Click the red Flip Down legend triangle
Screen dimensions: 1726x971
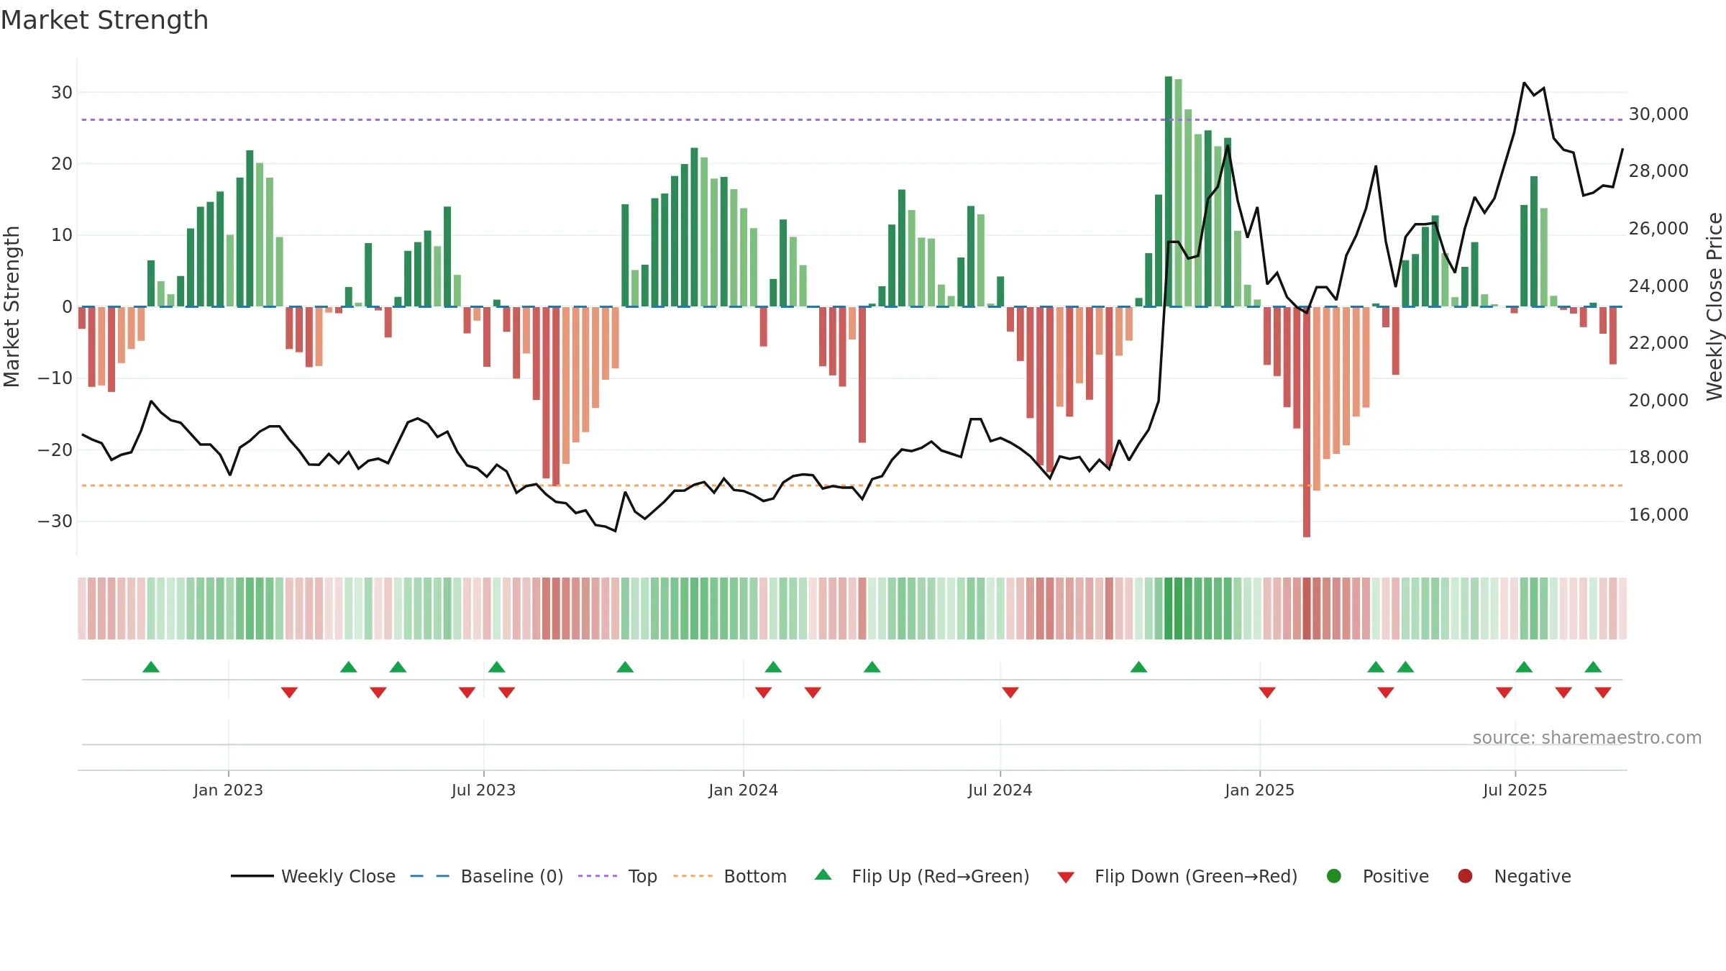pos(1067,877)
